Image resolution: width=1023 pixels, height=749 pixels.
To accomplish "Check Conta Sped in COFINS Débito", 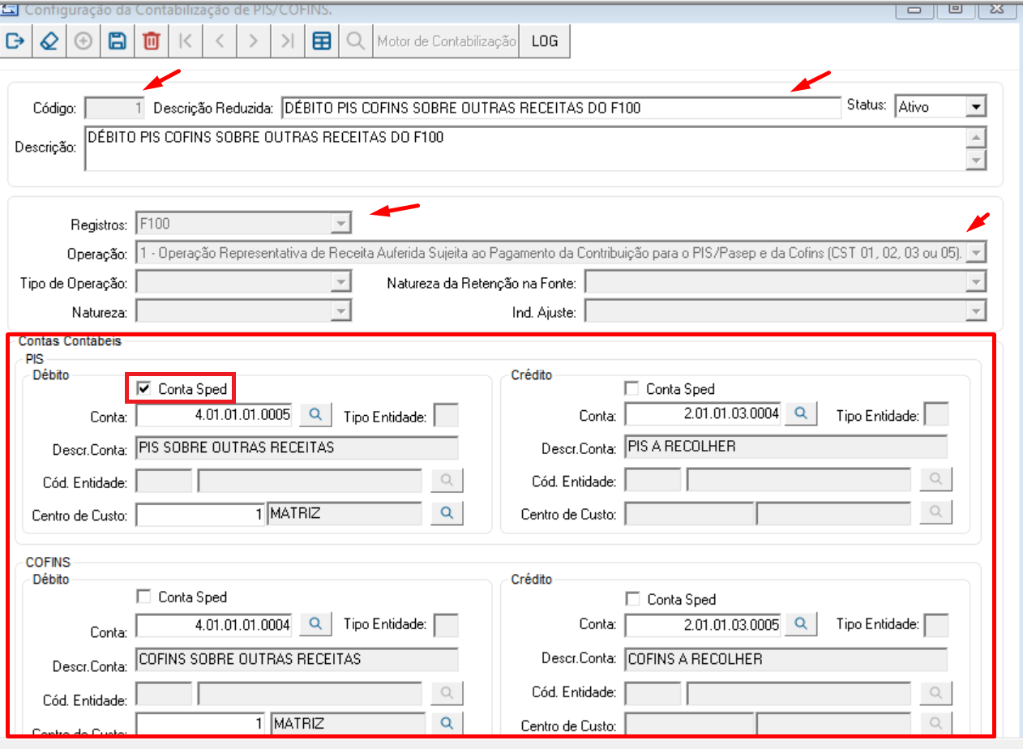I will click(145, 597).
